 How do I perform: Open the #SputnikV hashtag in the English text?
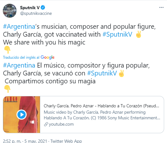117,34
